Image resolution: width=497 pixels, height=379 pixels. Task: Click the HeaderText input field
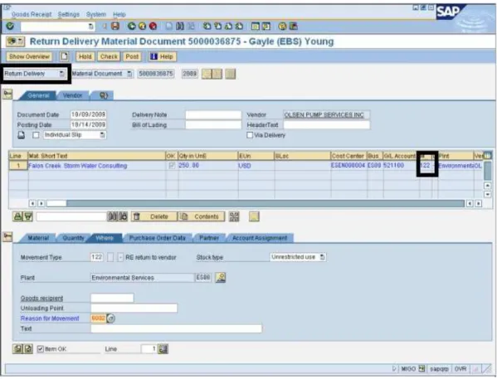click(326, 125)
